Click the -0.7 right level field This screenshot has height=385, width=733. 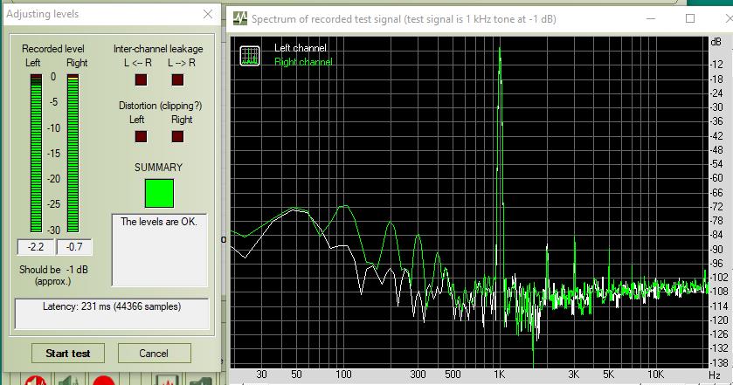pyautogui.click(x=74, y=247)
